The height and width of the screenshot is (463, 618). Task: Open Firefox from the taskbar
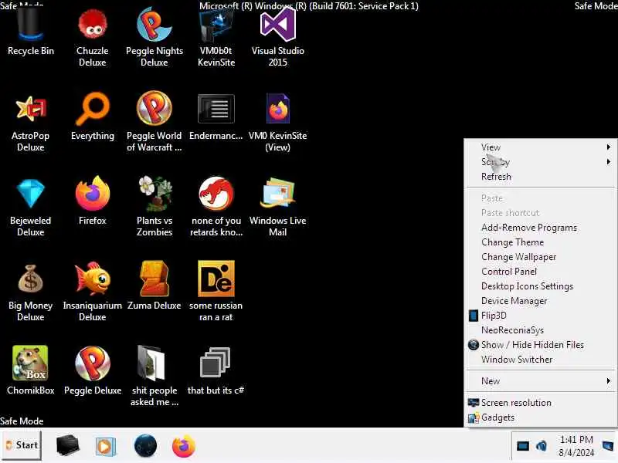pyautogui.click(x=184, y=447)
